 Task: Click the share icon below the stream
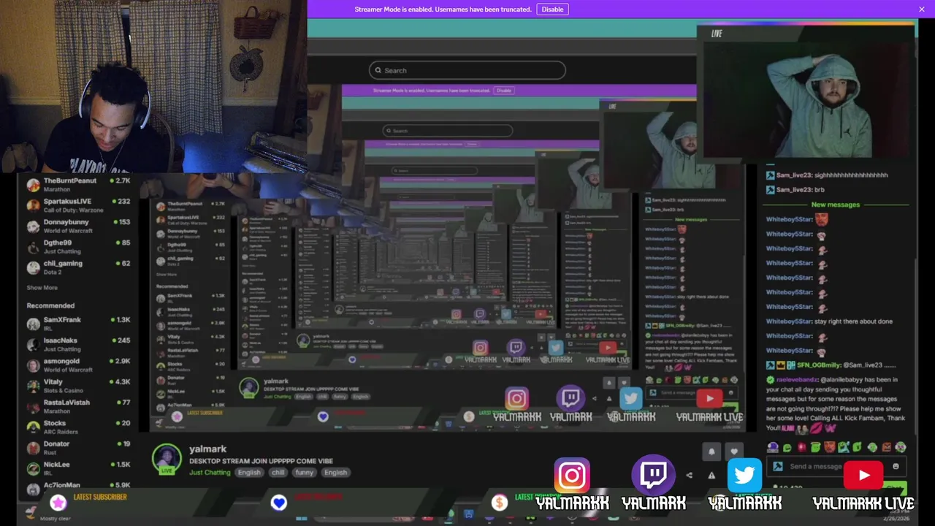(689, 475)
